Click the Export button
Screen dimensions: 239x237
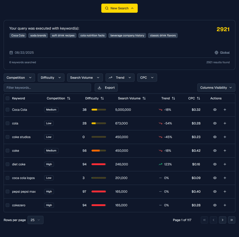point(106,88)
